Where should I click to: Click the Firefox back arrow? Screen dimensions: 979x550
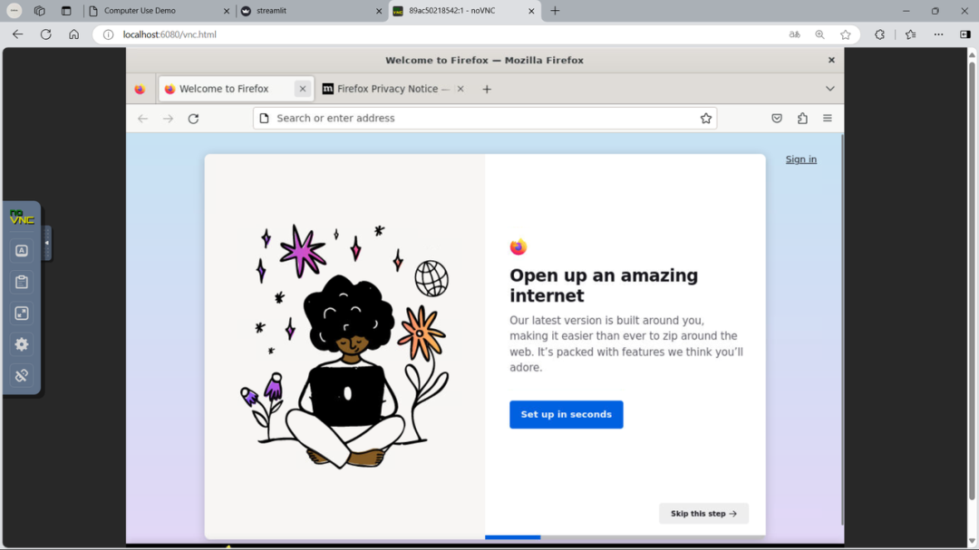143,118
